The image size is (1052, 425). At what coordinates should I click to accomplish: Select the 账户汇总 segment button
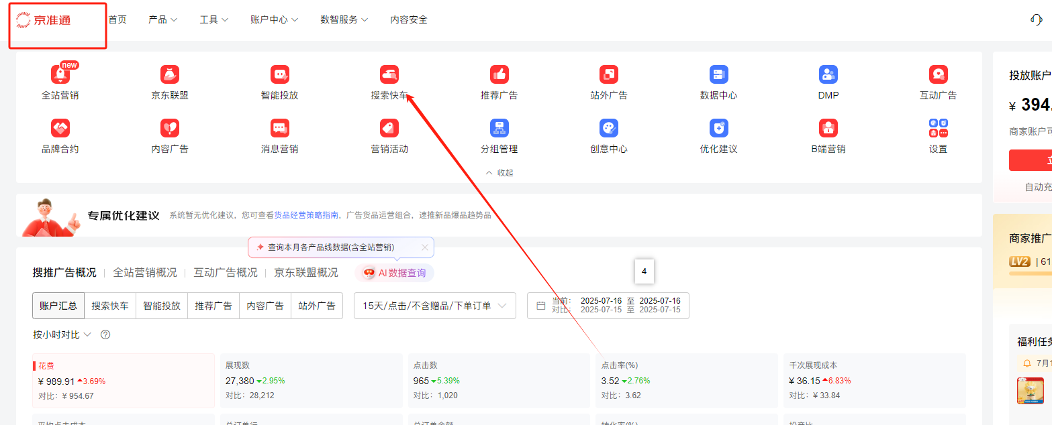(x=58, y=306)
